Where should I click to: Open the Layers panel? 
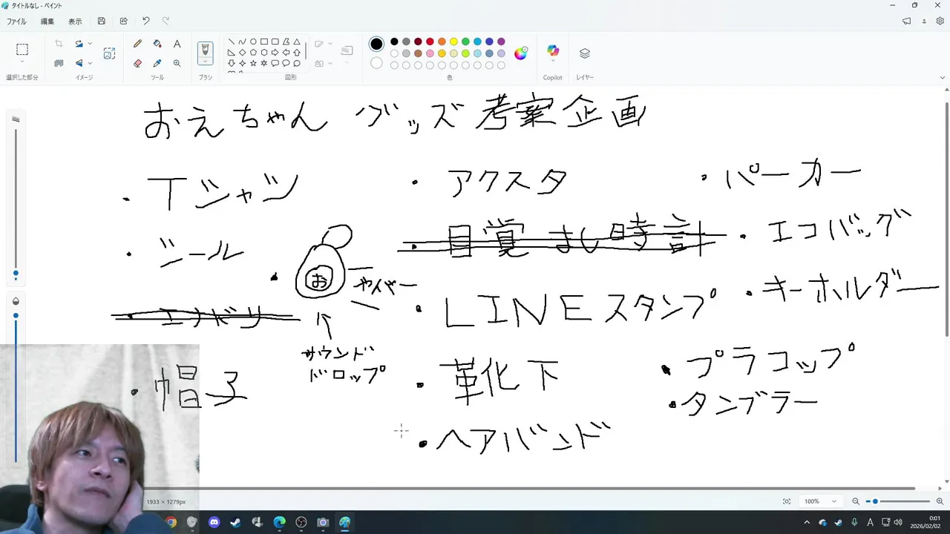coord(585,53)
